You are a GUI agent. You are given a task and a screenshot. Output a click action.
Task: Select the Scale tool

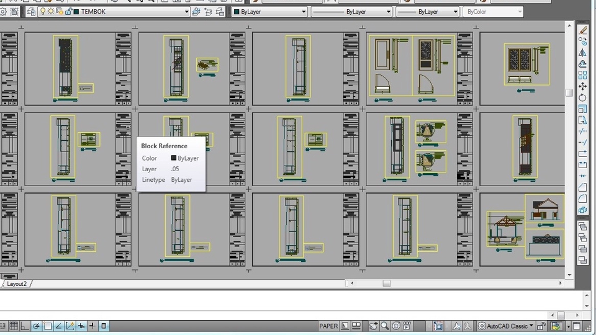(583, 109)
